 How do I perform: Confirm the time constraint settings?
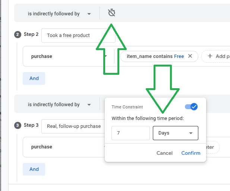click(191, 153)
